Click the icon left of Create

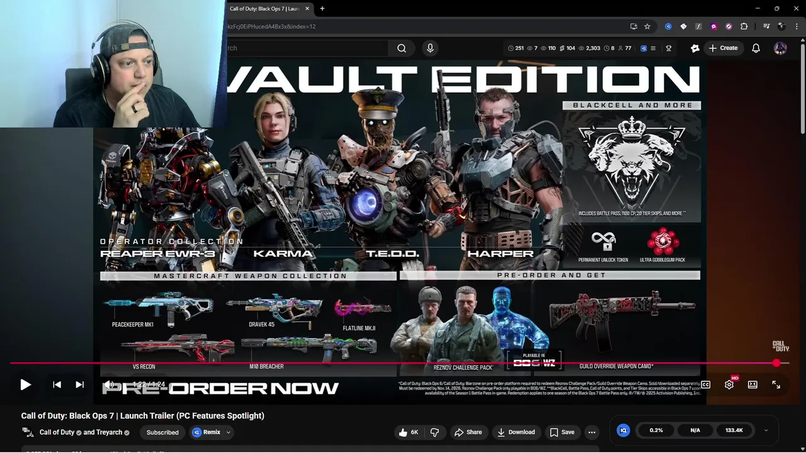(695, 48)
